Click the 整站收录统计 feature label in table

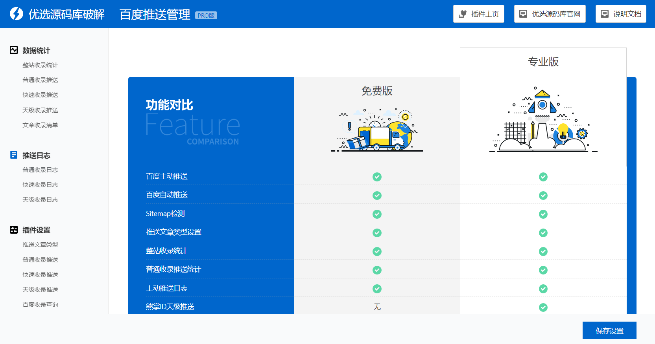point(167,251)
